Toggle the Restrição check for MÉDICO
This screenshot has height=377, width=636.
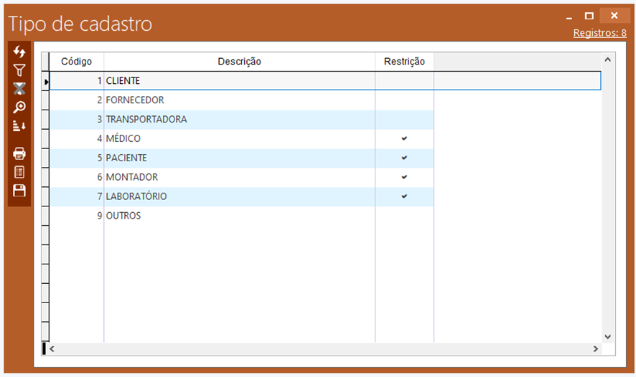pyautogui.click(x=404, y=138)
